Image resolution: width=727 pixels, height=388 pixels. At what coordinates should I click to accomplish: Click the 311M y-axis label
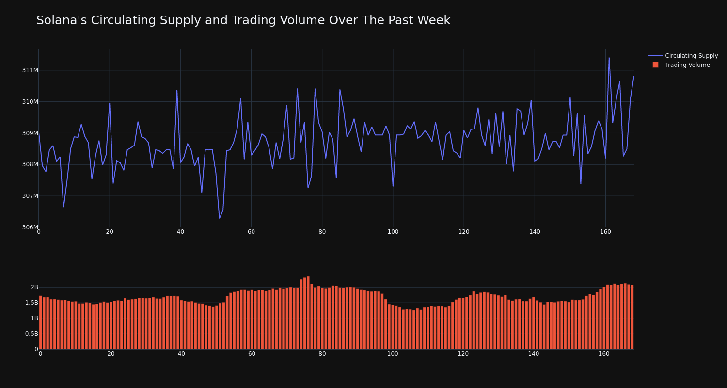tap(30, 70)
